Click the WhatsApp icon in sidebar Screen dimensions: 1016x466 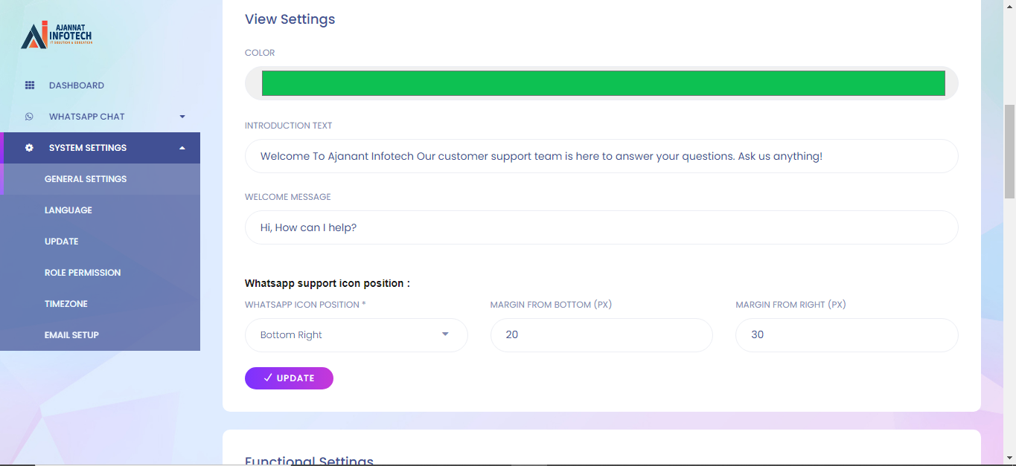pos(29,117)
